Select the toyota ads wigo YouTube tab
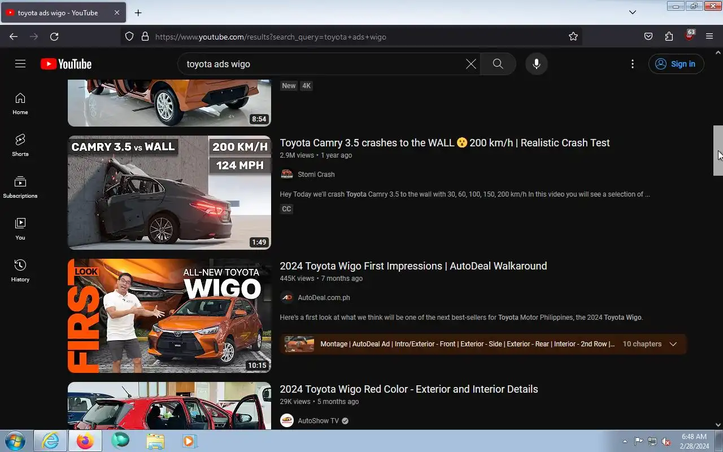Image resolution: width=723 pixels, height=452 pixels. coord(62,12)
